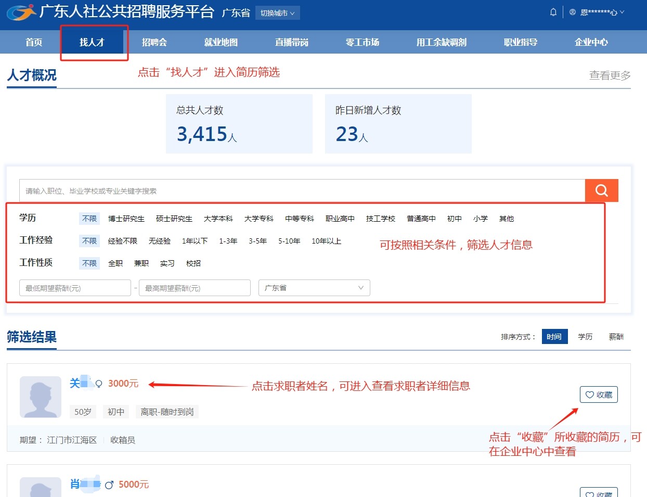The height and width of the screenshot is (497, 647).
Task: Sort results by 学历
Action: pos(585,337)
